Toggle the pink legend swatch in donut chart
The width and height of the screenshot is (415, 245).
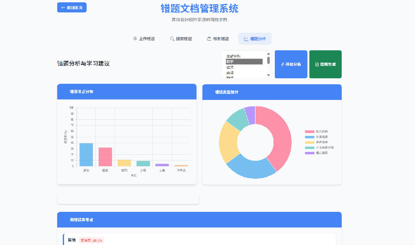[x=309, y=132]
